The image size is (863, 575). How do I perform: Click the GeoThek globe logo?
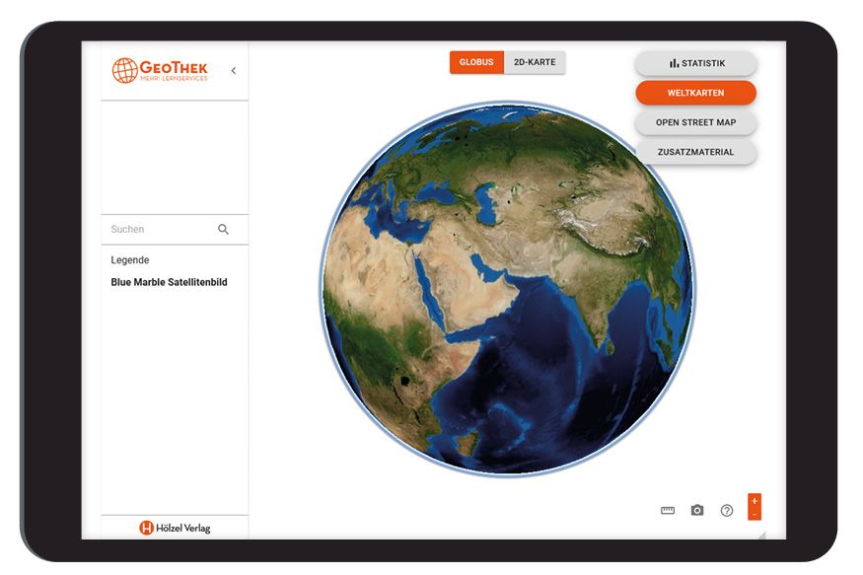(x=124, y=70)
